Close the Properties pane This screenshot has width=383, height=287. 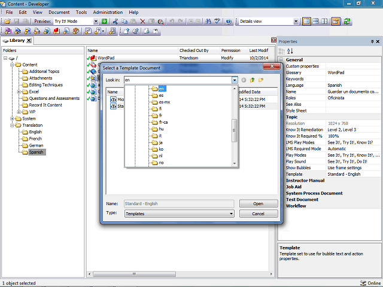[378, 41]
